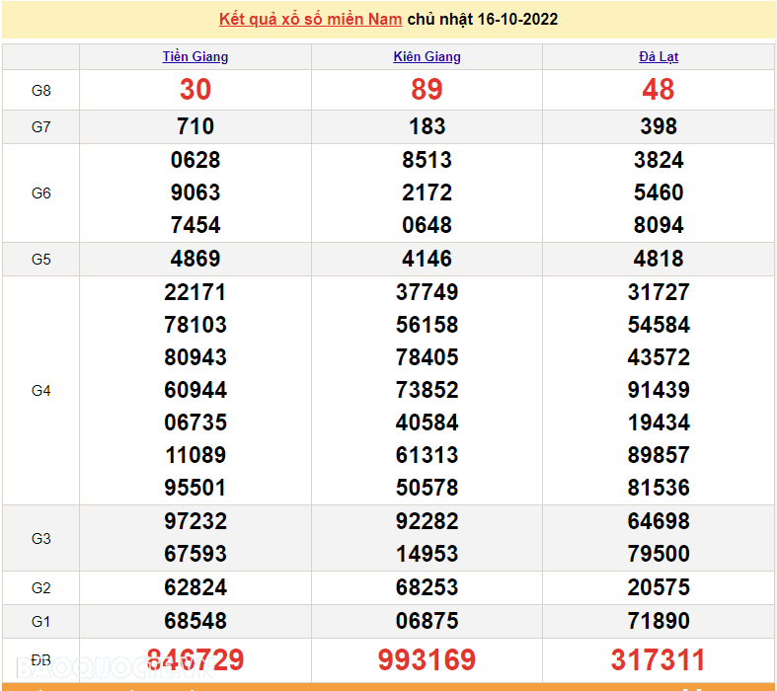Select Đà Lạt G6 number 5460
Viewport: 777px width, 691px height.
click(659, 192)
